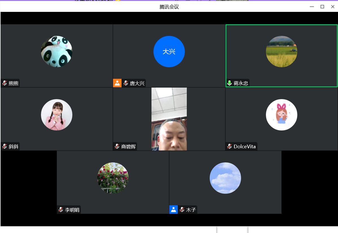Click the blue user badge beside 木子

point(174,210)
